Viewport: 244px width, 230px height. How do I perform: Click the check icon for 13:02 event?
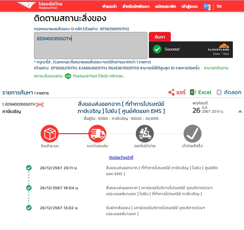(29, 208)
